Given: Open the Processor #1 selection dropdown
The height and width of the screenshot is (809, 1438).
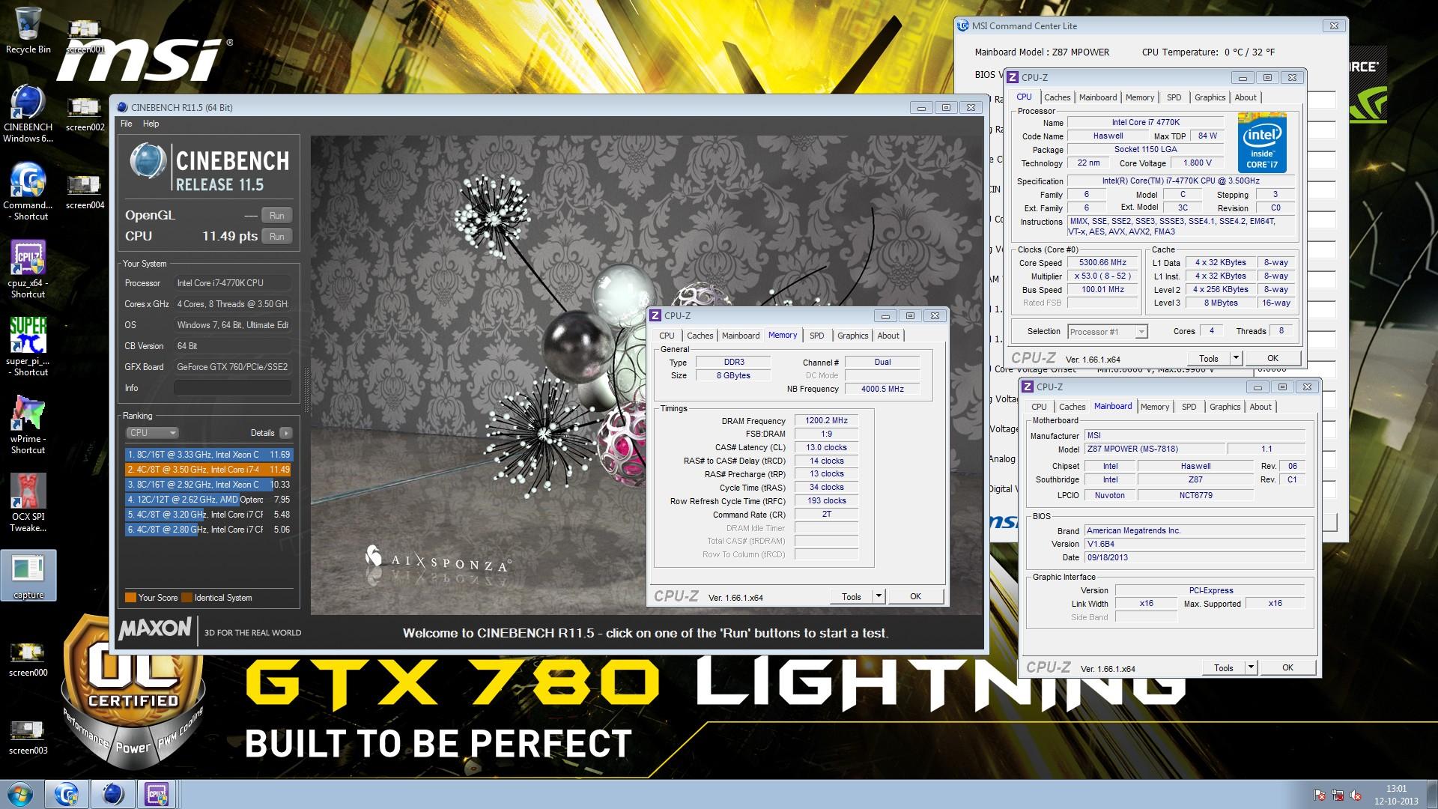Looking at the screenshot, I should pos(1108,332).
